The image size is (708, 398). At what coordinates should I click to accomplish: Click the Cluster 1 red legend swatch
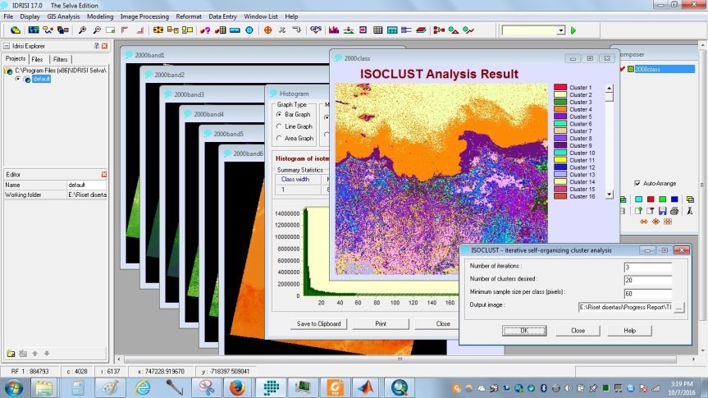click(x=560, y=87)
